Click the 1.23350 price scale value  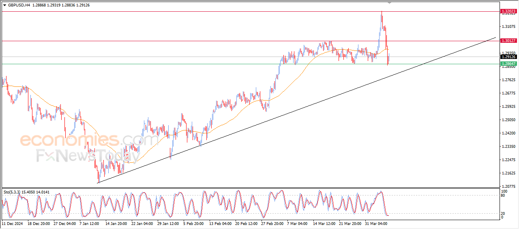pos(508,147)
